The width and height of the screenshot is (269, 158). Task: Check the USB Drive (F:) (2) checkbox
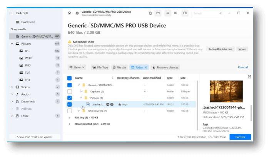point(69,111)
